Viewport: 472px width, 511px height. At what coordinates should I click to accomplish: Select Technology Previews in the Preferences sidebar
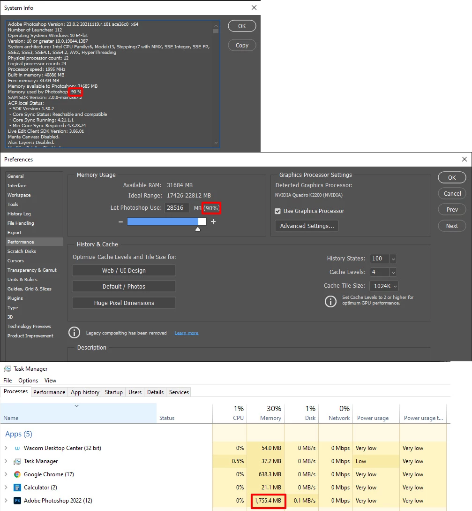click(x=30, y=326)
